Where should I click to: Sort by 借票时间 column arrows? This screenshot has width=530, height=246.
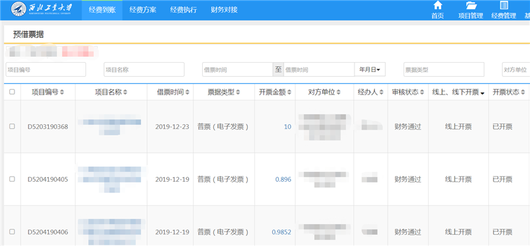187,92
